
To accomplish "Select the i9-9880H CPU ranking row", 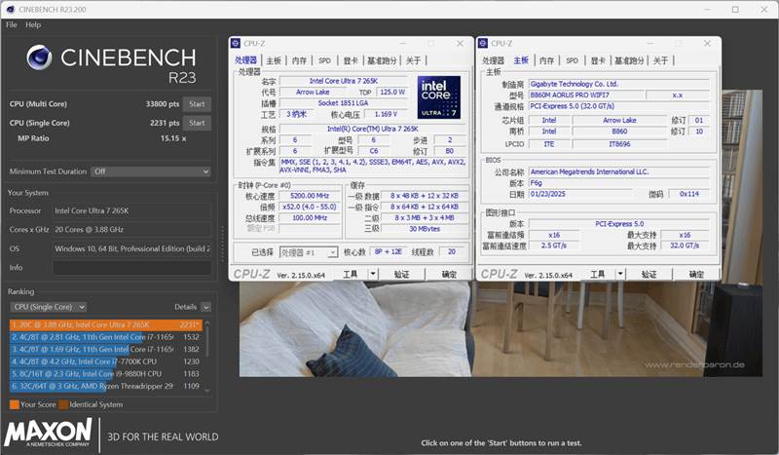I will [x=106, y=373].
